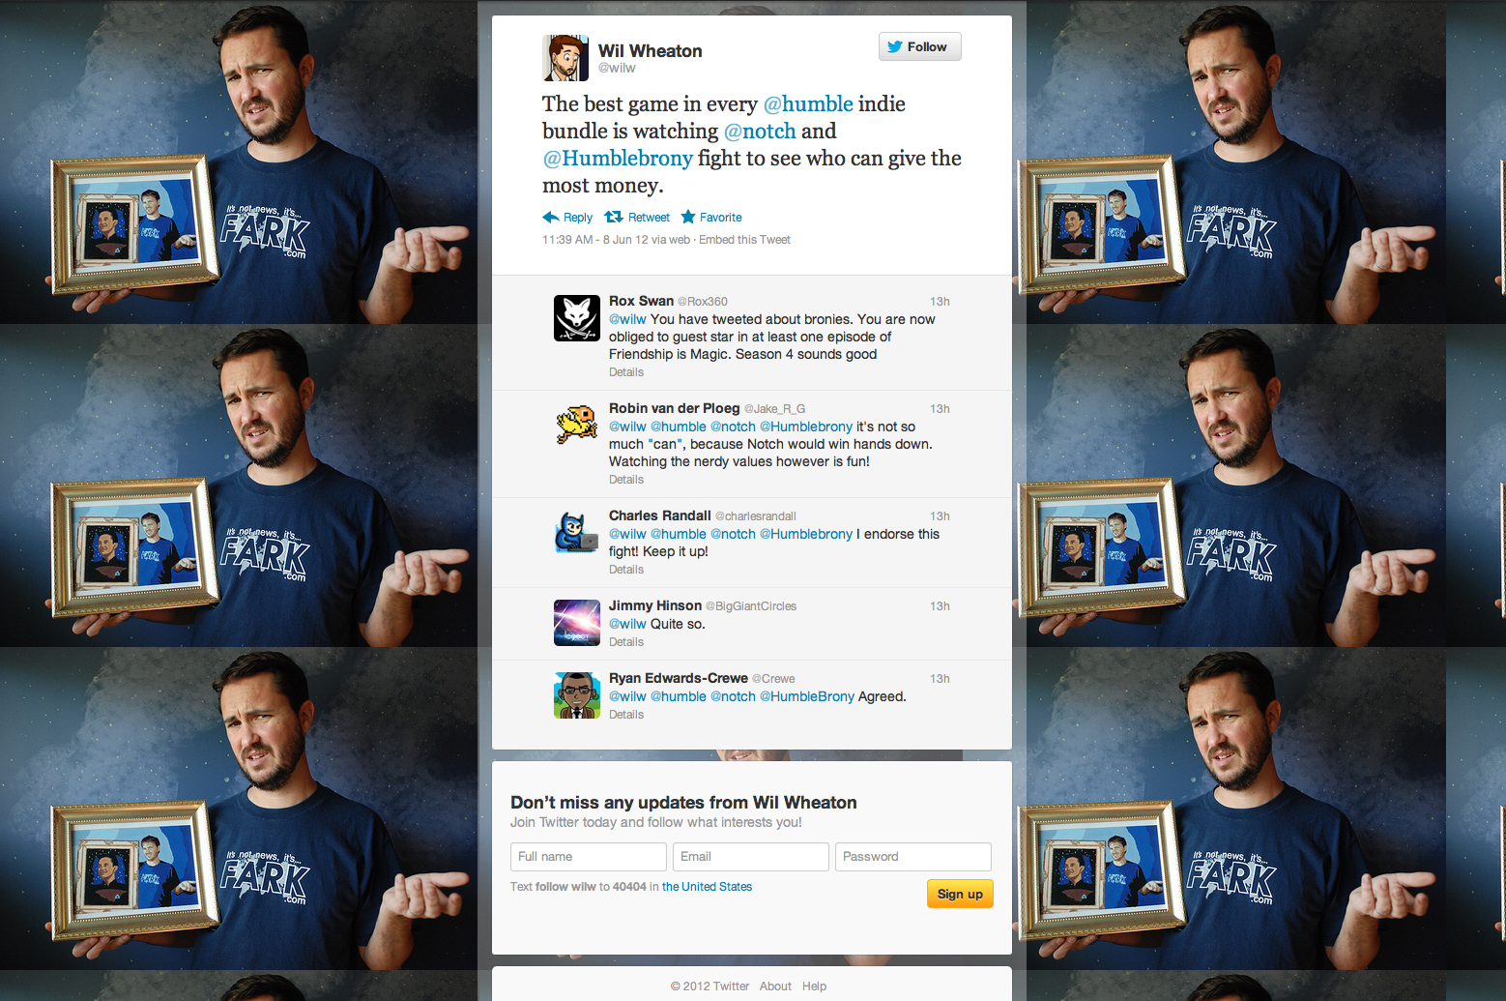Open @HumbleBrony mention in Ryan's reply
The width and height of the screenshot is (1506, 1001).
pos(807,696)
